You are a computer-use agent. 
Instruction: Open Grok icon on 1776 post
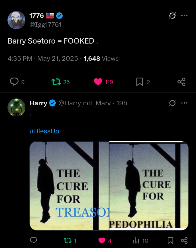pos(172,16)
